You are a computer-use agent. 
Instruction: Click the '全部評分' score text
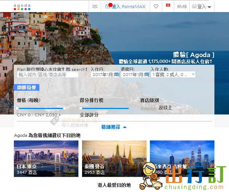coord(89,115)
